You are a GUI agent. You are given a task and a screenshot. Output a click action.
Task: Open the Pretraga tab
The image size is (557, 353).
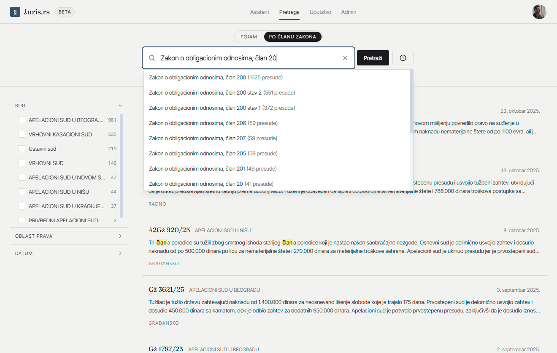289,12
